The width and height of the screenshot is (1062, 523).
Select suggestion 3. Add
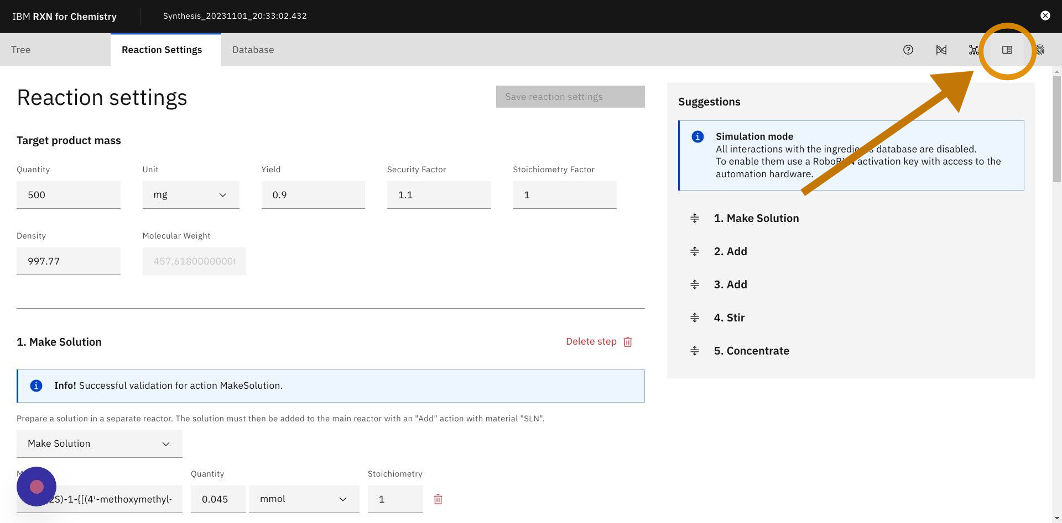pos(730,284)
